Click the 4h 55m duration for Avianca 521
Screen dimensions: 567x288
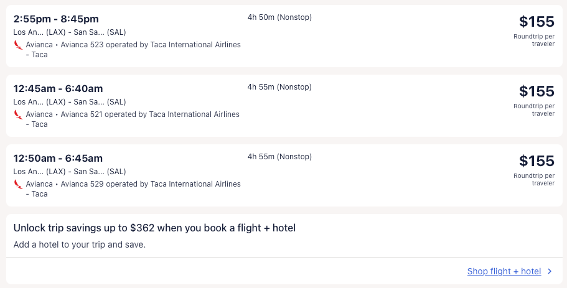279,87
